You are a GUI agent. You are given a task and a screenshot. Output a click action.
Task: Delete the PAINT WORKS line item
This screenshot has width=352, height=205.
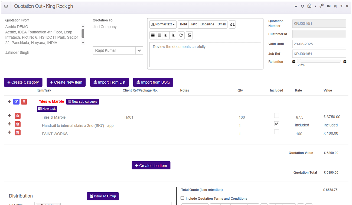17,132
